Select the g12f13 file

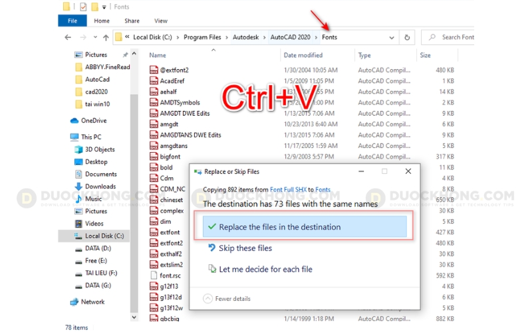[x=169, y=286]
